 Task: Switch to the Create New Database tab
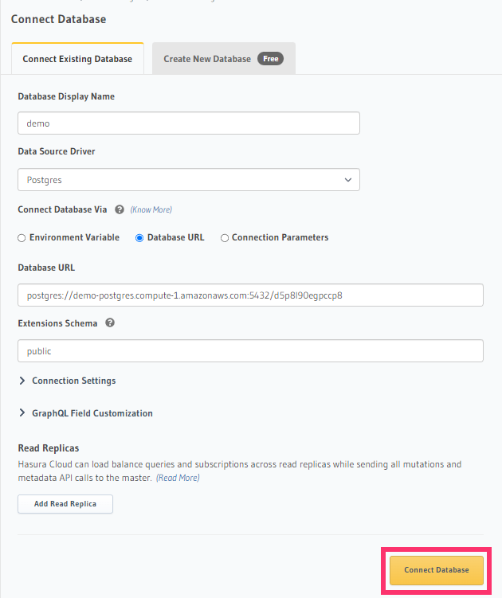pos(207,59)
